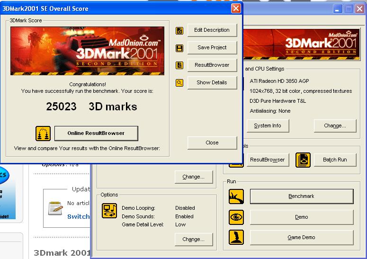Click the 3DMark2001 banner in main window
The image size is (367, 259).
[302, 45]
